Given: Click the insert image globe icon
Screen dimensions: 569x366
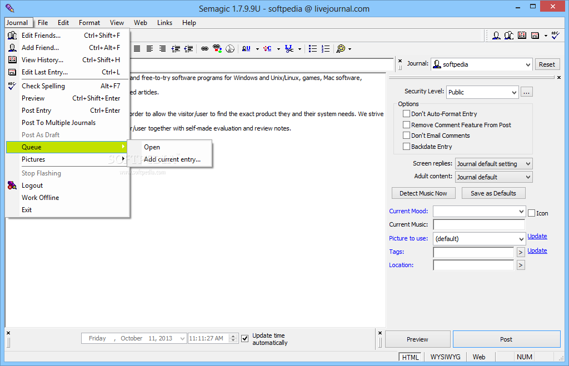Looking at the screenshot, I should 230,49.
